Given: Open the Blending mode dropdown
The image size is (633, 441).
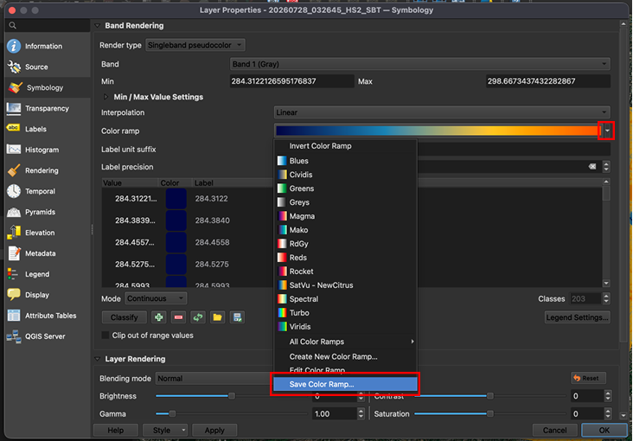Looking at the screenshot, I should click(214, 379).
